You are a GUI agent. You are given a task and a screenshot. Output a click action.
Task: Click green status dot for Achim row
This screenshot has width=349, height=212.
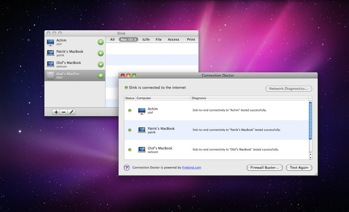click(x=130, y=110)
